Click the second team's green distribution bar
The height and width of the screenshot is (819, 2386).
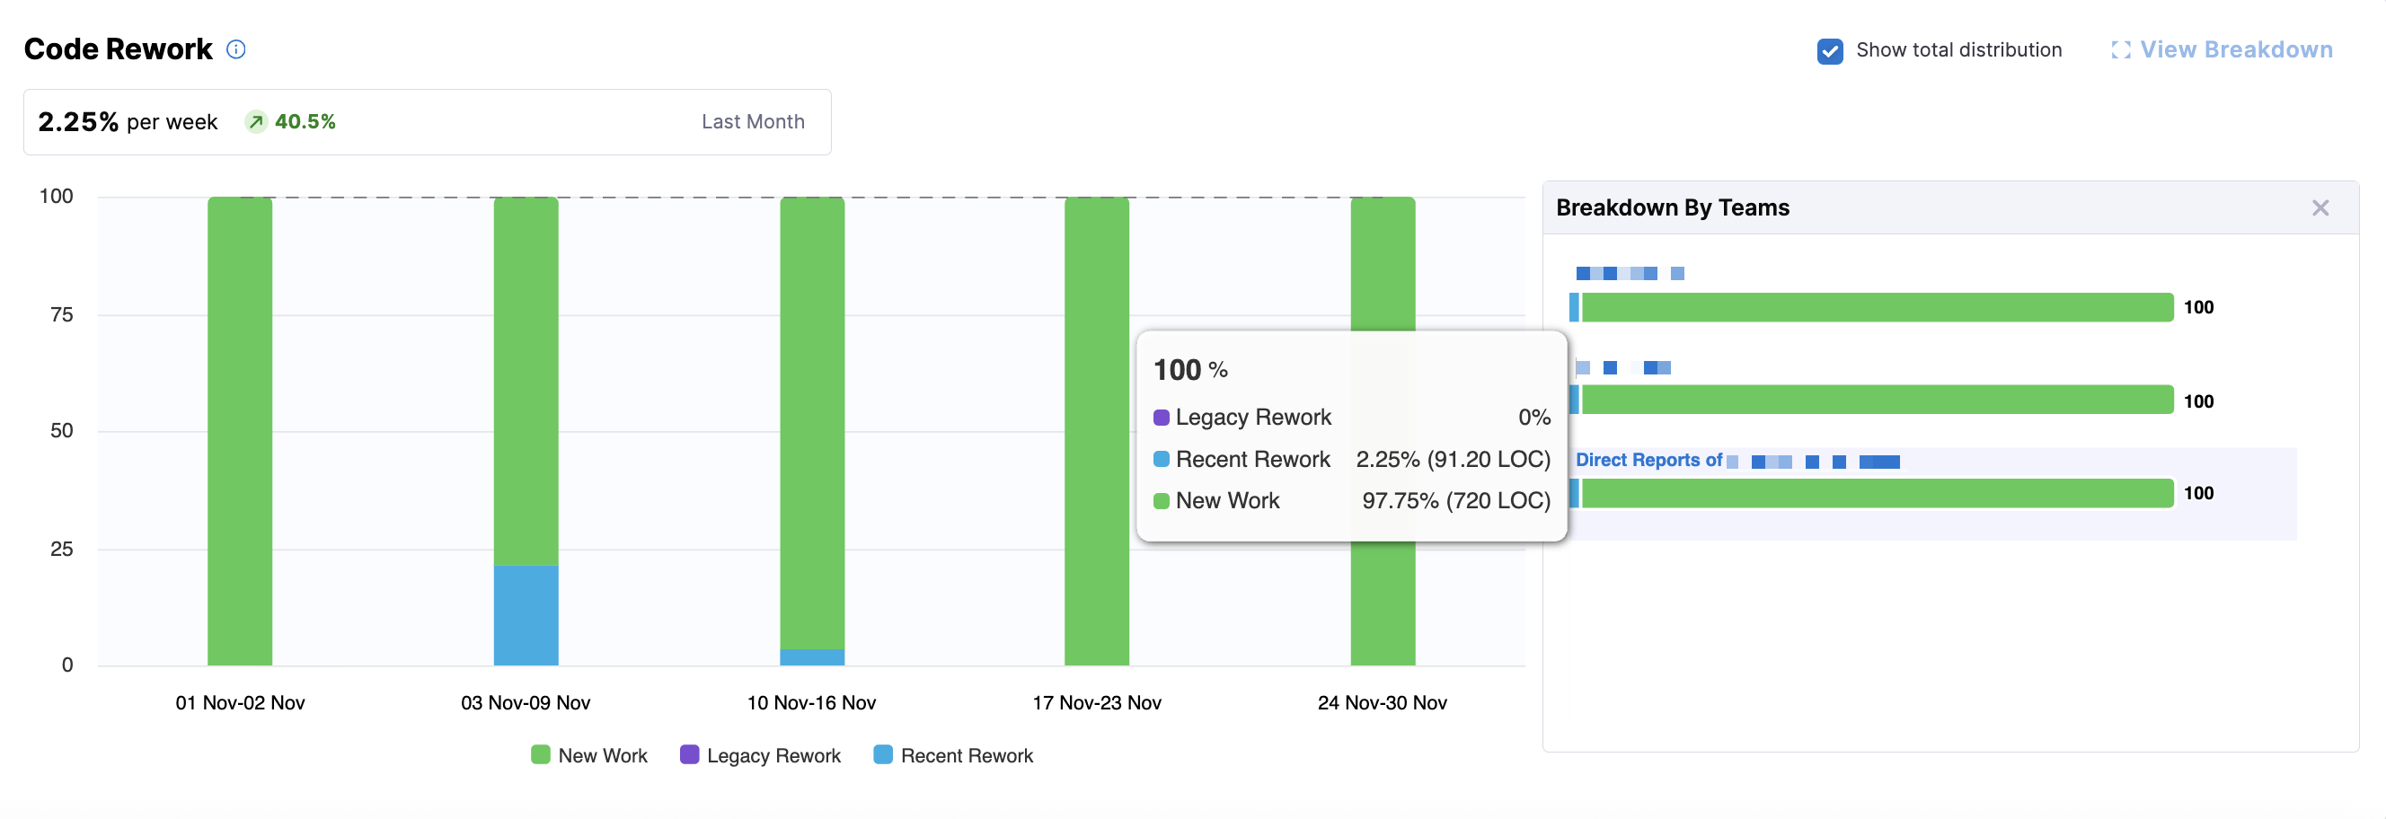[x=1877, y=400]
